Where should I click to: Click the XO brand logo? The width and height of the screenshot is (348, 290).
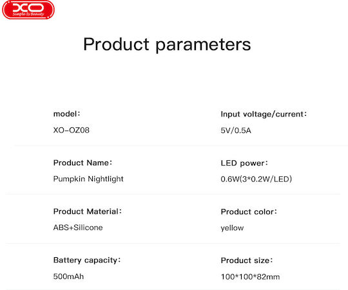point(28,10)
